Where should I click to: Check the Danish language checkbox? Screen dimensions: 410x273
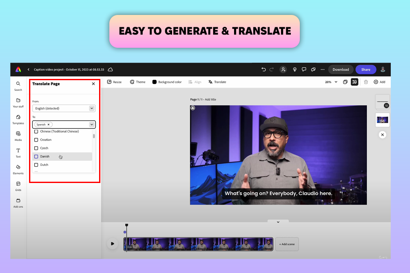point(36,157)
